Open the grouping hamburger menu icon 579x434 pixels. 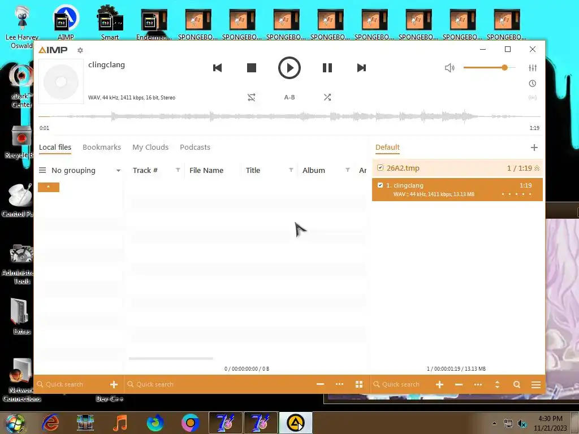[42, 170]
